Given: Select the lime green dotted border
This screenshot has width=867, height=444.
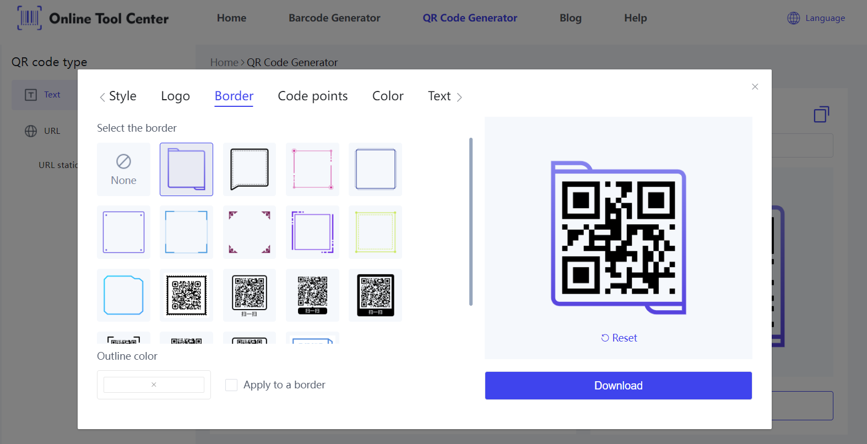Looking at the screenshot, I should [375, 232].
